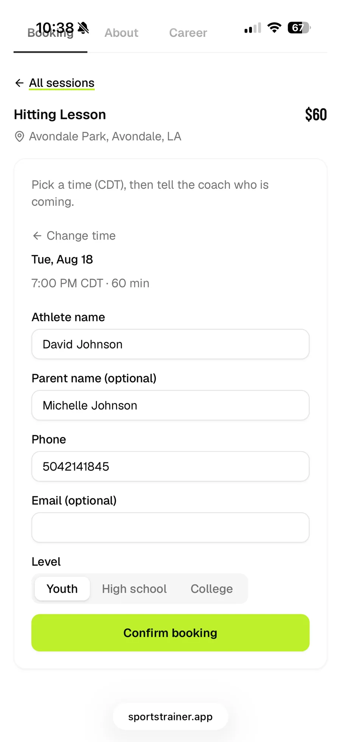Tap the battery indicator icon
Image resolution: width=341 pixels, height=742 pixels.
pyautogui.click(x=299, y=28)
